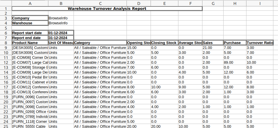The height and width of the screenshot is (128, 278).
Task: Click the 89.00 purchase value cell
Action: click(x=235, y=62)
